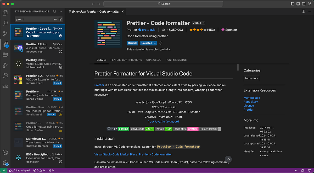Uninstall the Prettier extension
This screenshot has width=314, height=173.
click(x=147, y=43)
